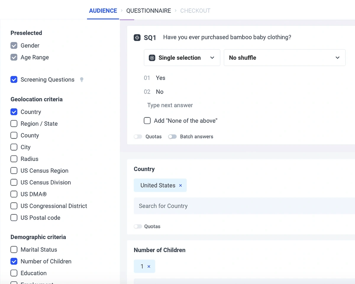Viewport: 355px width, 284px height.
Task: Enable the Education checkbox
Action: coord(14,273)
